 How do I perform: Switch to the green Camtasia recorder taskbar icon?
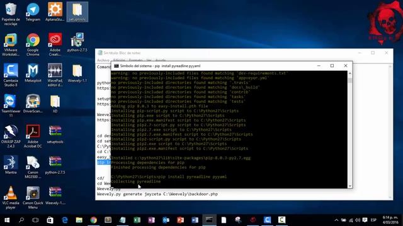point(281,220)
